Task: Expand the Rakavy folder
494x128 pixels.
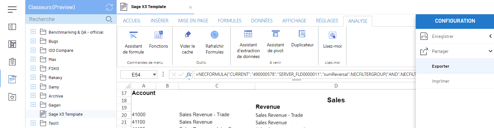Action: click(x=33, y=77)
